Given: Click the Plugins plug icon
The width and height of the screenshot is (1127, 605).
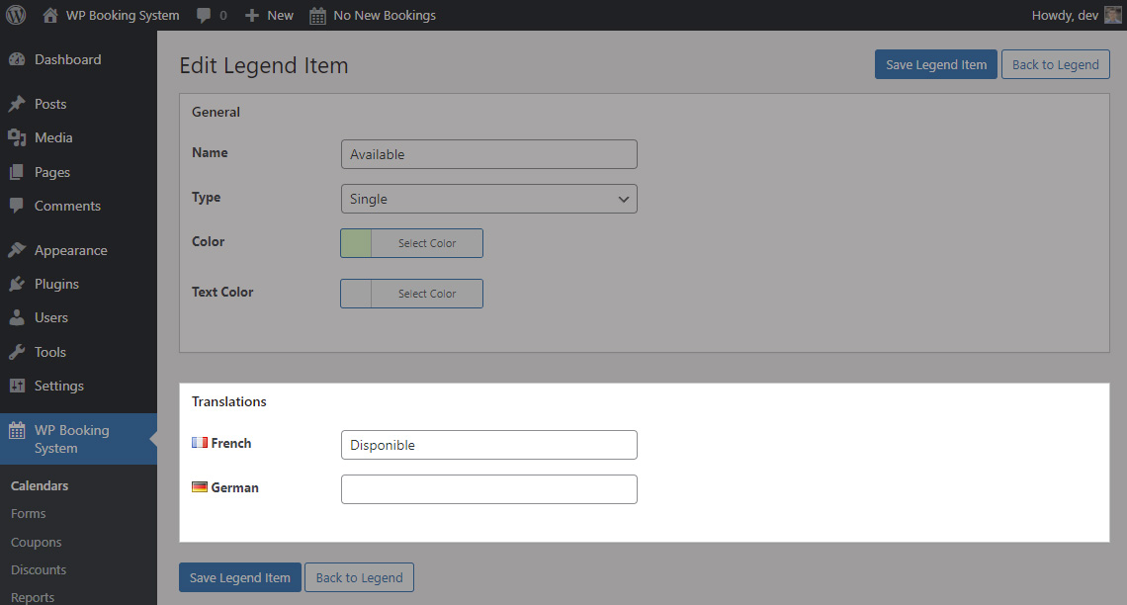Looking at the screenshot, I should coord(17,284).
